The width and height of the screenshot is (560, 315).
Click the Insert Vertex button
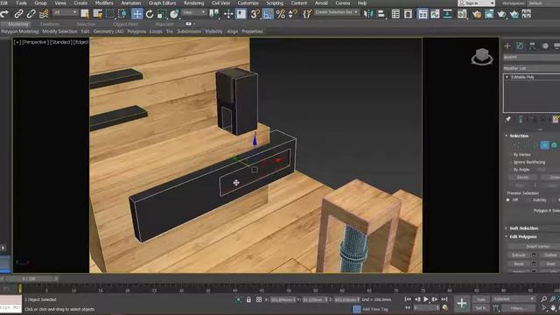pos(538,247)
